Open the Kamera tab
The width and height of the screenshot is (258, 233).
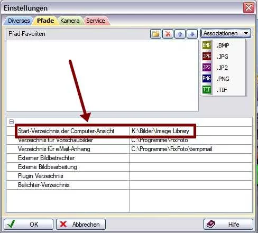click(x=70, y=21)
